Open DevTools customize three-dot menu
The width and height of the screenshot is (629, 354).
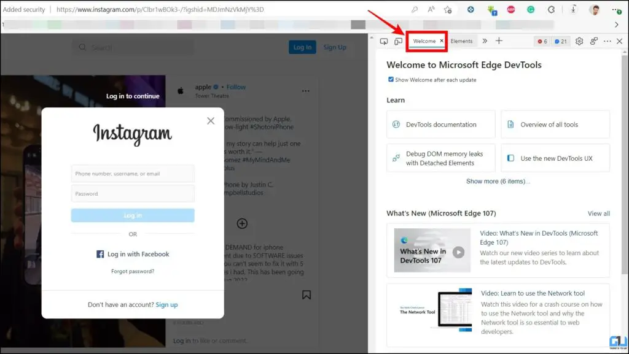tap(608, 41)
